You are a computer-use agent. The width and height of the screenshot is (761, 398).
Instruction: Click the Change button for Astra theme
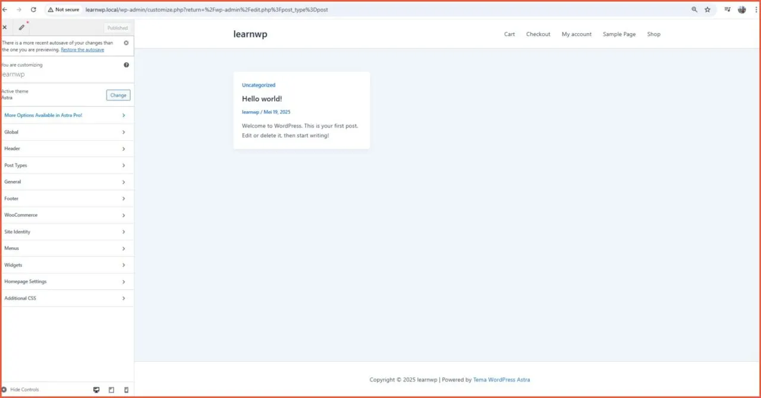pos(118,95)
